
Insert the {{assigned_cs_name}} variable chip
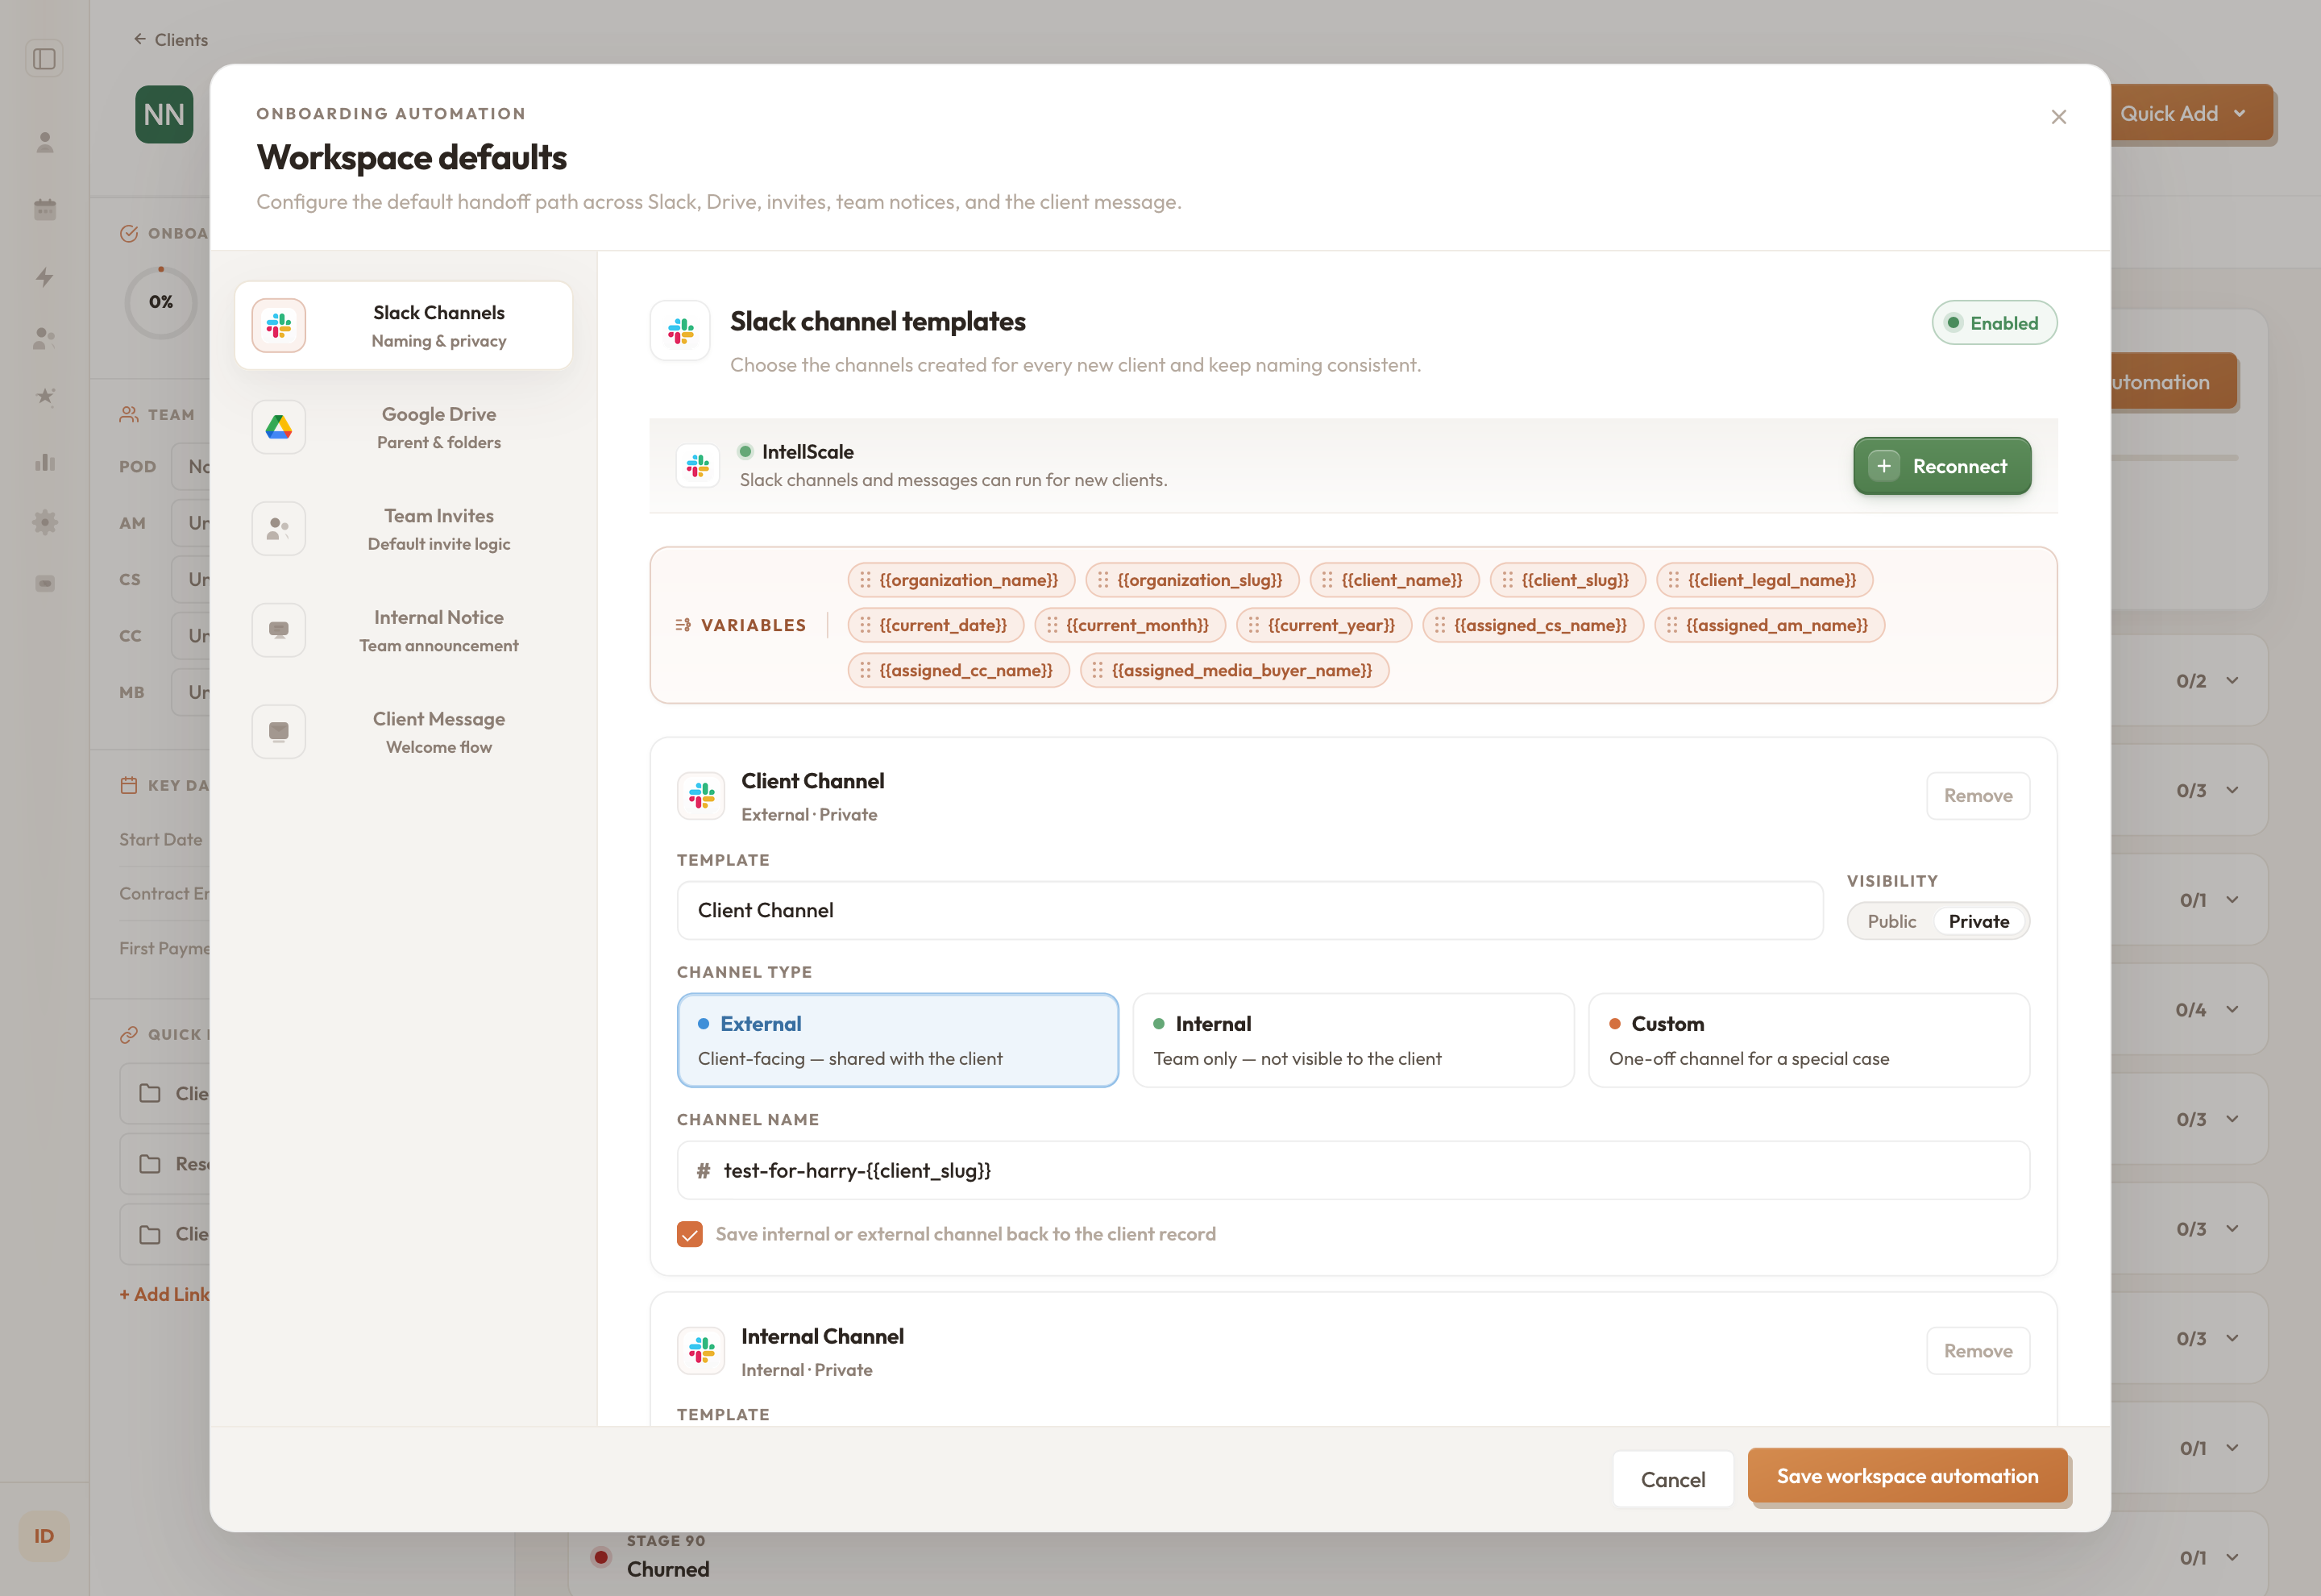1532,625
